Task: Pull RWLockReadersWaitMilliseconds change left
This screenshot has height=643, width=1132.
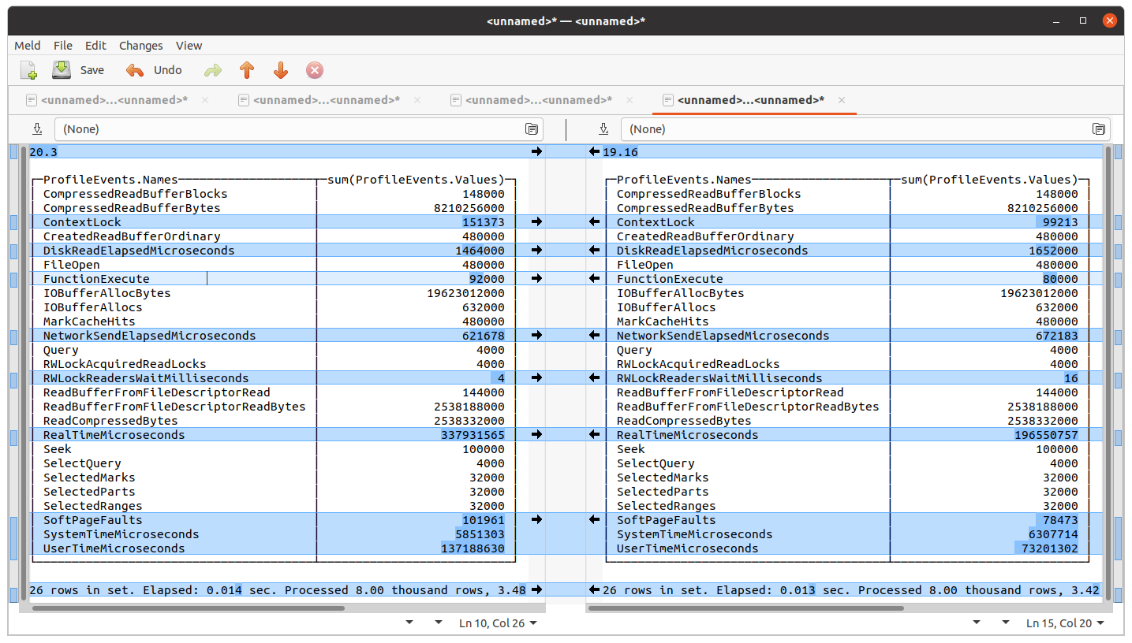Action: point(595,378)
